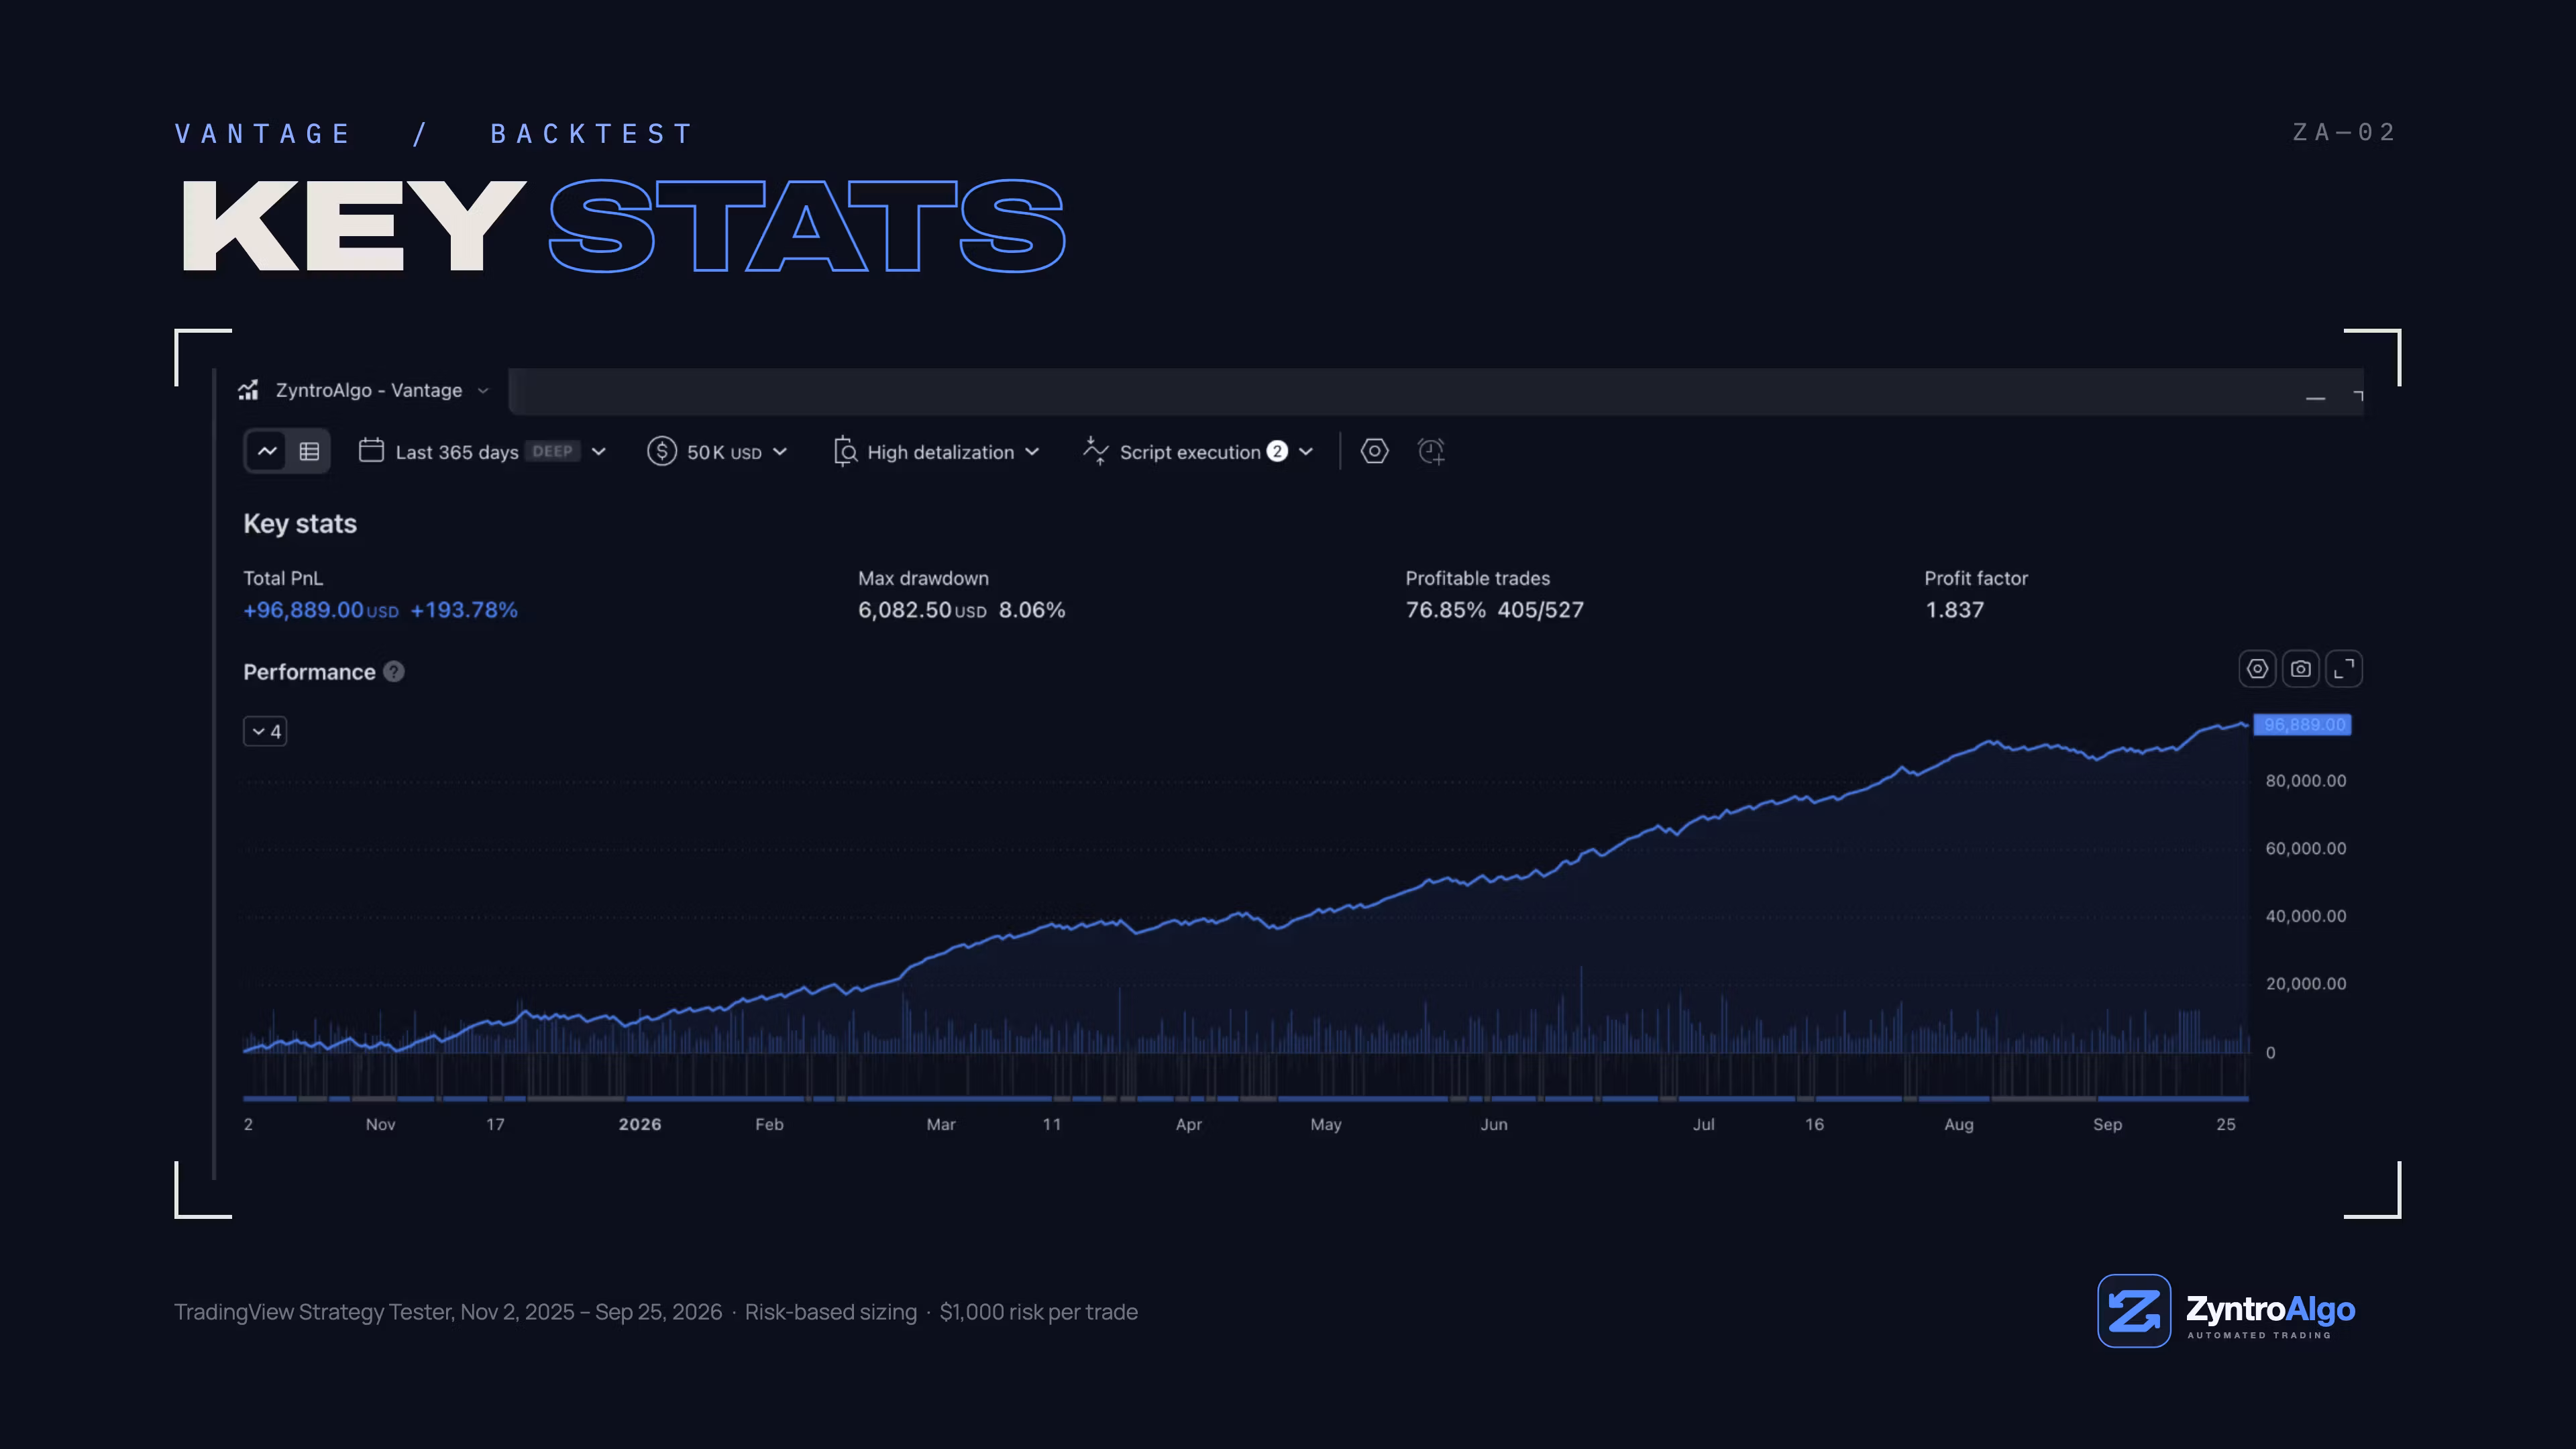Image resolution: width=2576 pixels, height=1449 pixels.
Task: Click the add alert clock icon
Action: [x=1431, y=451]
